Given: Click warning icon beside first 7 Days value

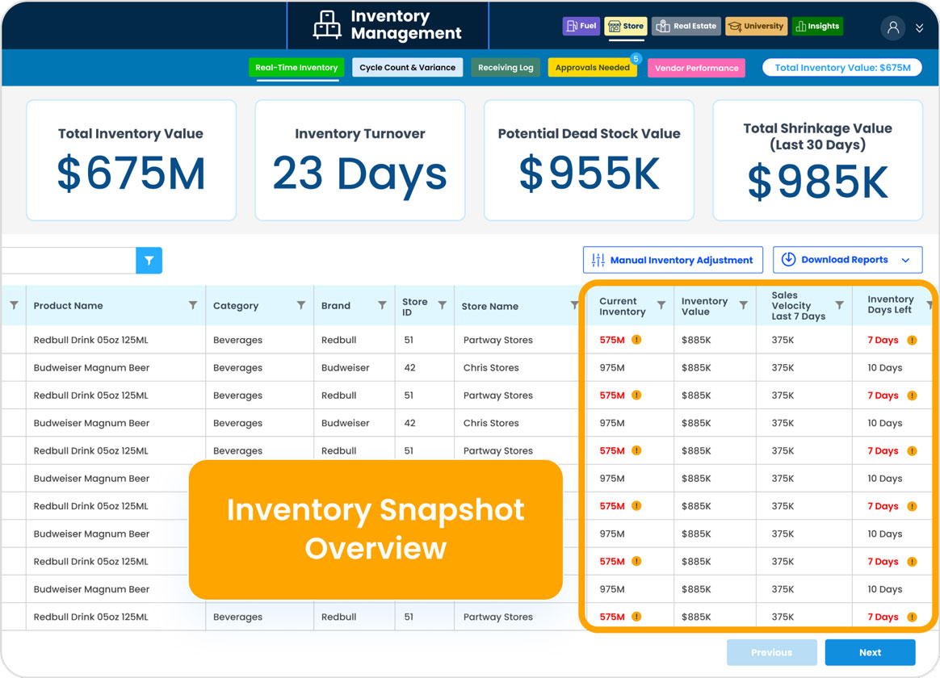Looking at the screenshot, I should click(912, 340).
